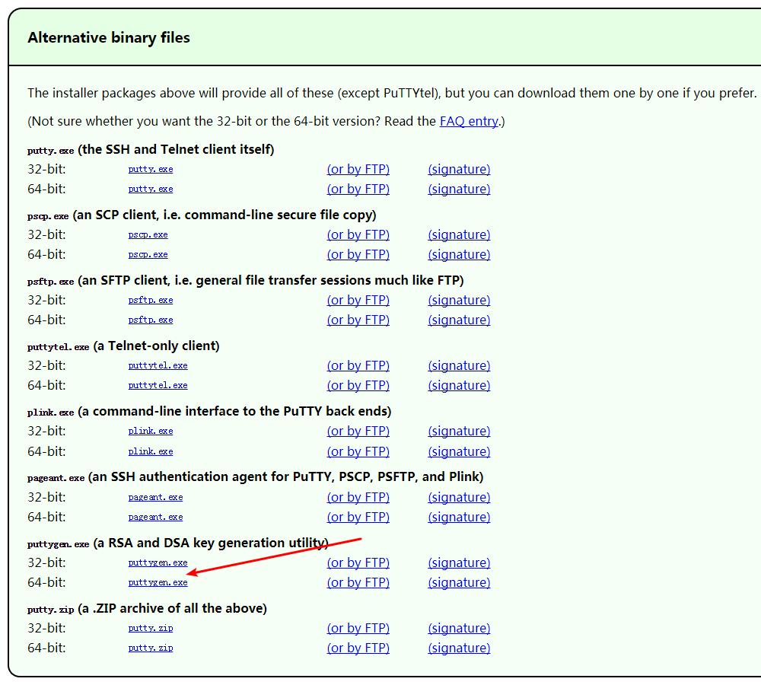Get 32-bit puttygen.exe by FTP
761x685 pixels.
(x=358, y=563)
